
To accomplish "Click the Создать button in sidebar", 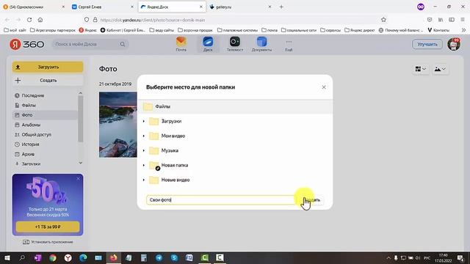I will pyautogui.click(x=48, y=80).
